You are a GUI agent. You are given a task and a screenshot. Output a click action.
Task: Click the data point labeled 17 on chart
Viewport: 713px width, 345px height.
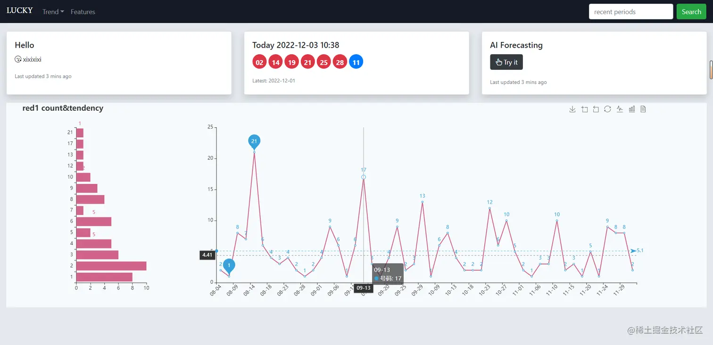click(364, 177)
